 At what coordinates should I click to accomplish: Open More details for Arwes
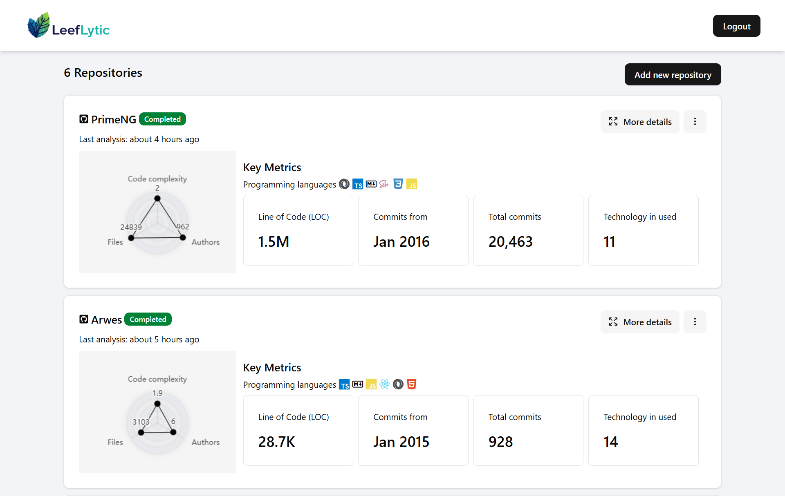[640, 322]
